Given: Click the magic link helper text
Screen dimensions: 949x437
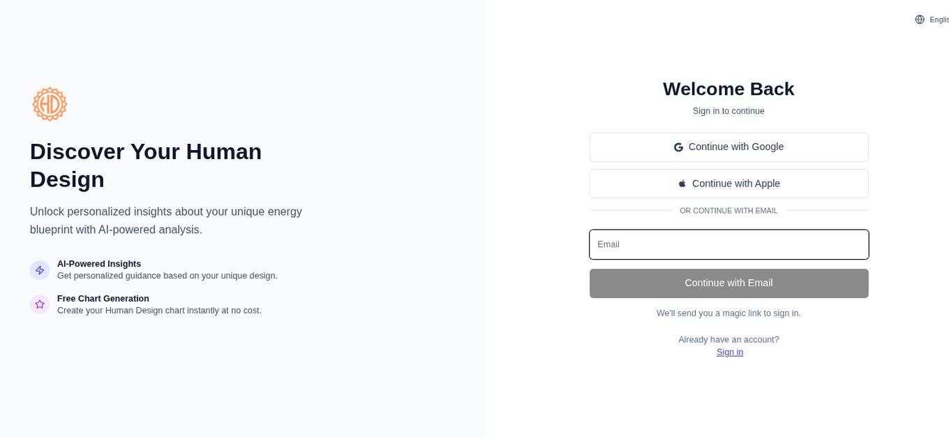Looking at the screenshot, I should pyautogui.click(x=728, y=313).
